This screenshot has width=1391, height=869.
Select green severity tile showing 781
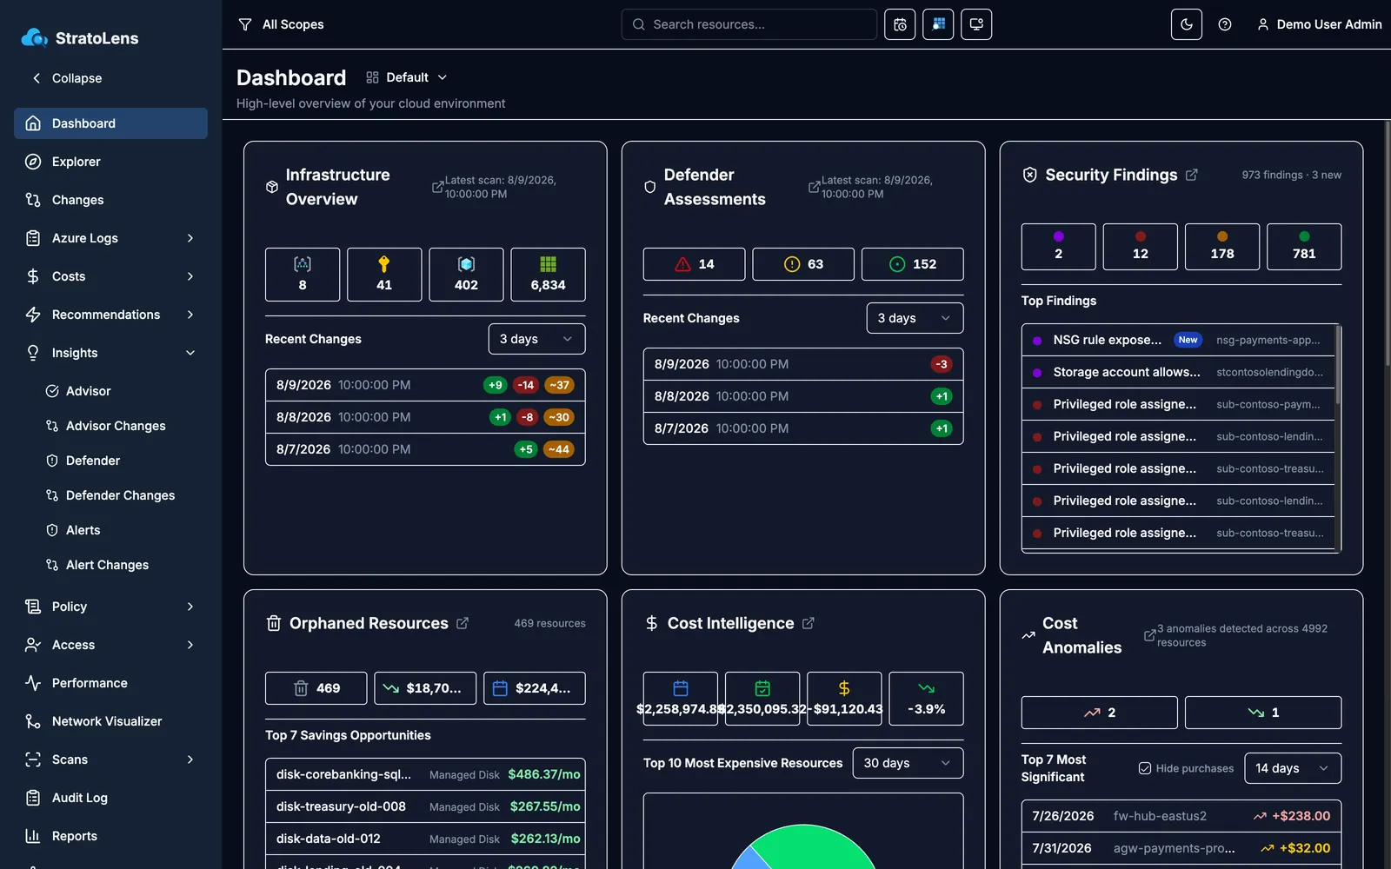pos(1304,247)
